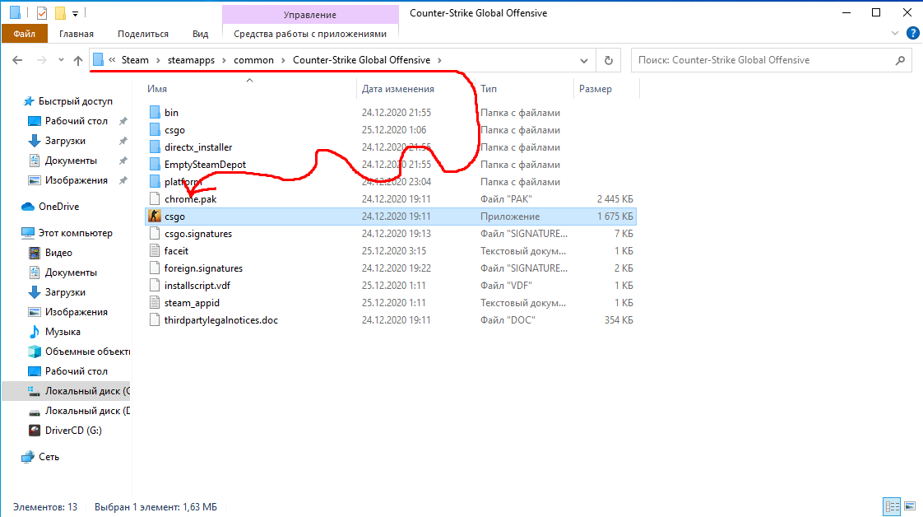Click the EmptySteamDepot folder icon
Screen dimensions: 923x517
click(154, 165)
